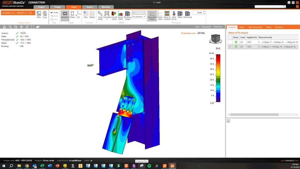This screenshot has height=169, width=300.
Task: Open PowerPoint from taskbar
Action: (57, 166)
